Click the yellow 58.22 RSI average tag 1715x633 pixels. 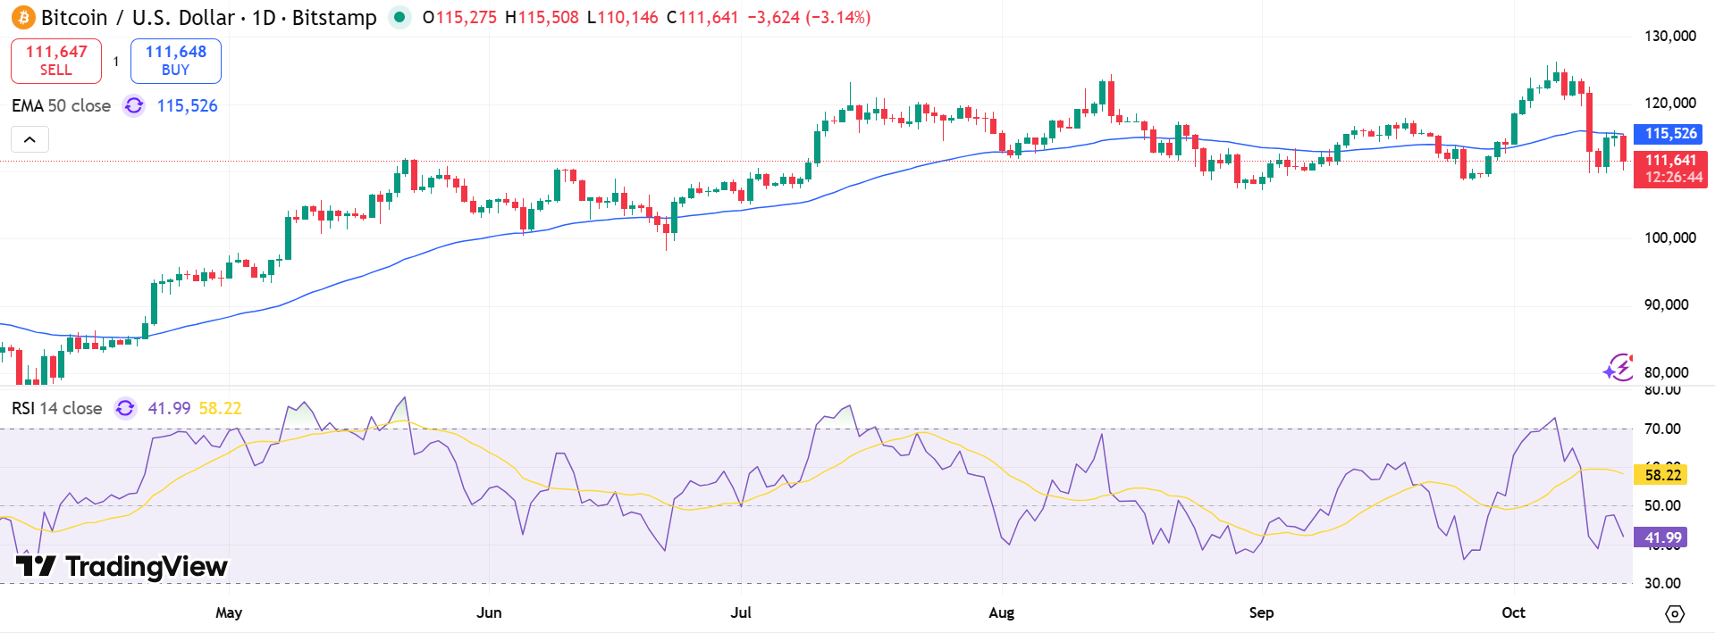(x=1662, y=475)
